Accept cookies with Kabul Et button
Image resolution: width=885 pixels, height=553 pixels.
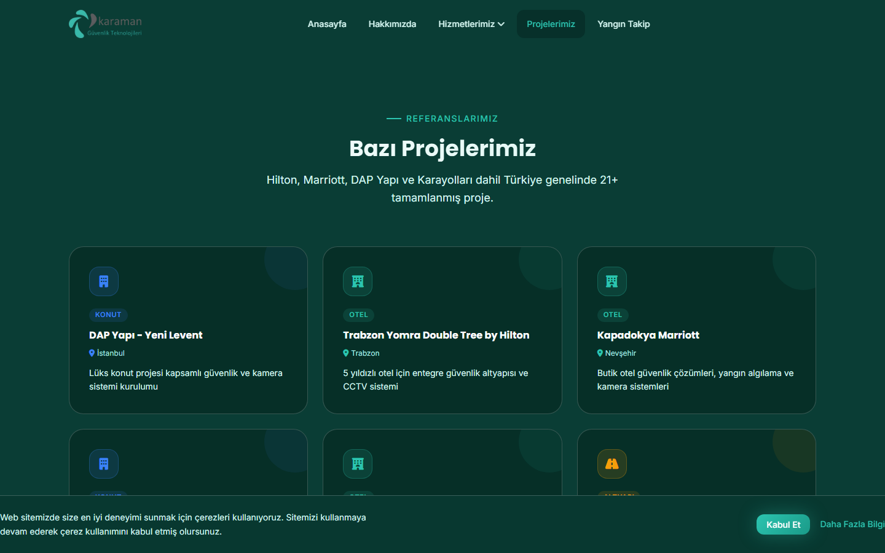coord(783,525)
